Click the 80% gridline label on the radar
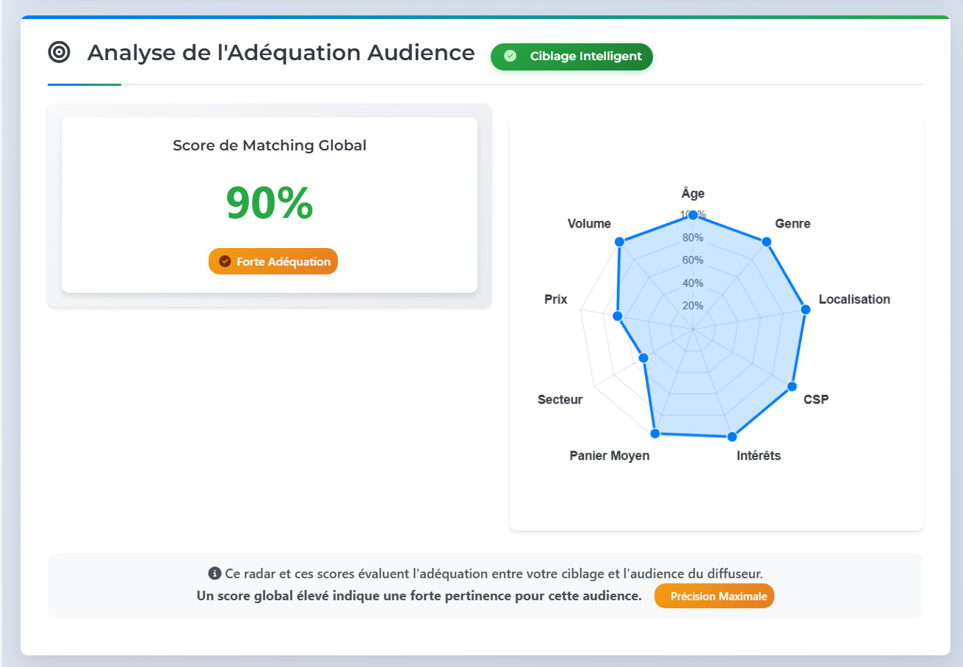Viewport: 963px width, 667px height. [691, 238]
